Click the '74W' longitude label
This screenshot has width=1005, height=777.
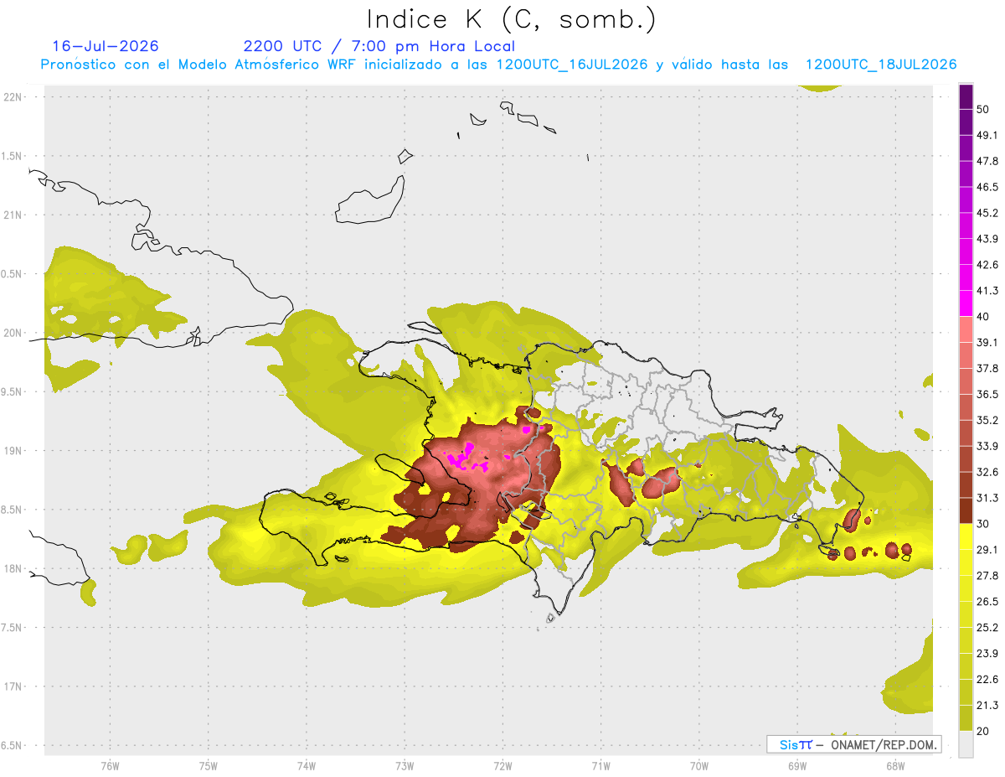(x=307, y=766)
